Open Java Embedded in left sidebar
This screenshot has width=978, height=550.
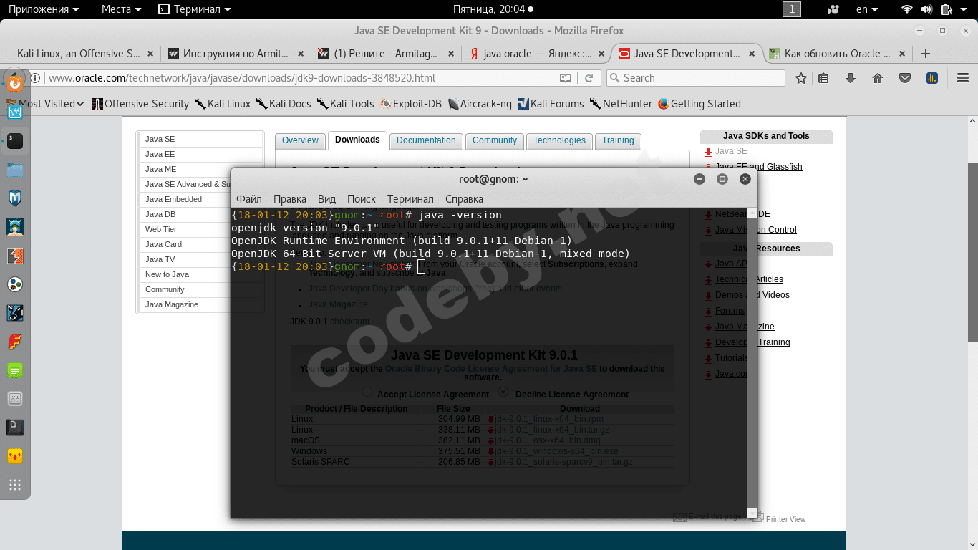point(173,199)
